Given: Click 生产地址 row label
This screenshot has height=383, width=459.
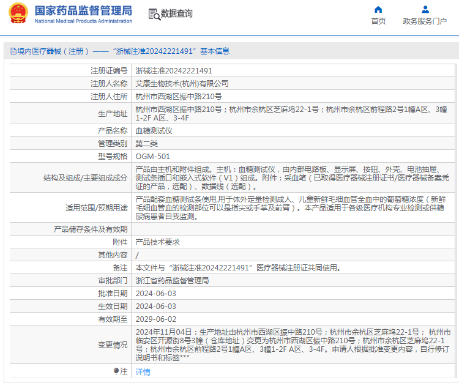Looking at the screenshot, I should point(113,114).
